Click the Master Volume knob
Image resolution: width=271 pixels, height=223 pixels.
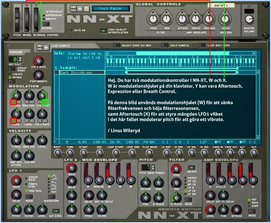coord(249,19)
